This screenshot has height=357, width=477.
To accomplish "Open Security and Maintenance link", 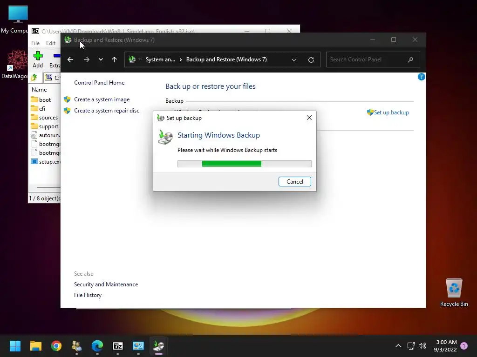I will point(106,284).
